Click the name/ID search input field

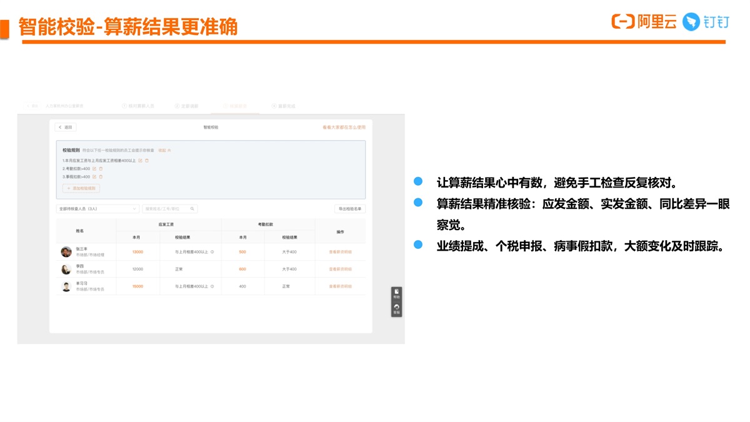click(166, 209)
